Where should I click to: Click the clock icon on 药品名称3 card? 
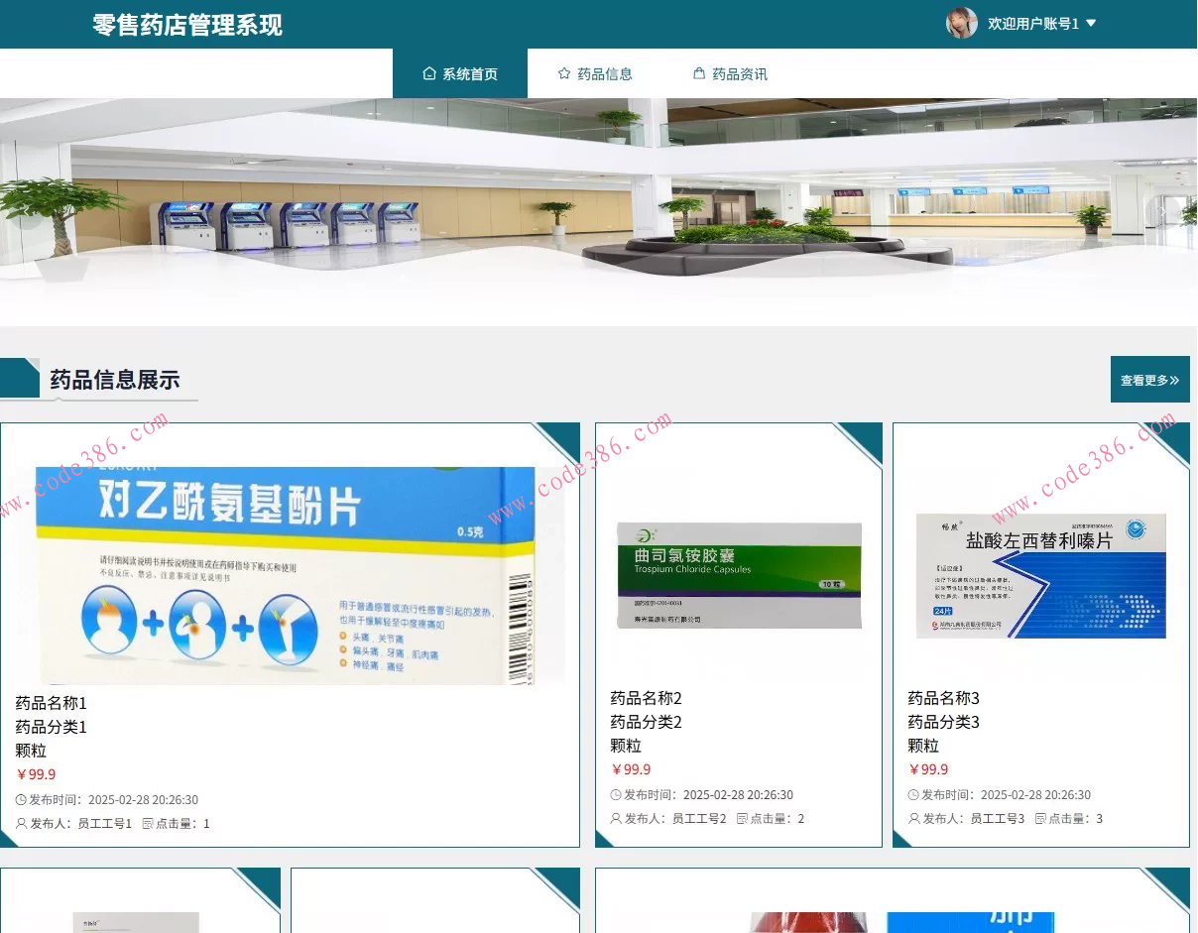tap(913, 794)
